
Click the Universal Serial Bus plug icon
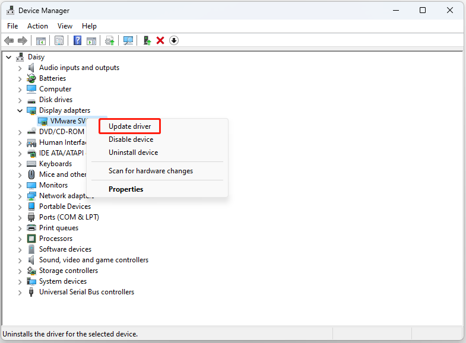point(31,292)
